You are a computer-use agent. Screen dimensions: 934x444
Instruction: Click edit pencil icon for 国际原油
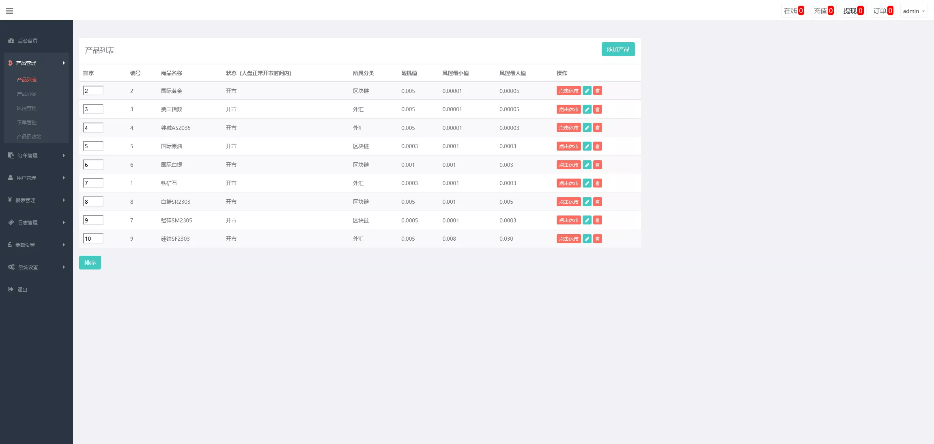587,146
